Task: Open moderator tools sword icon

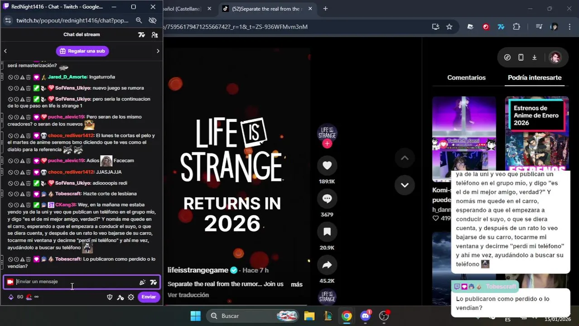Action: (120, 297)
